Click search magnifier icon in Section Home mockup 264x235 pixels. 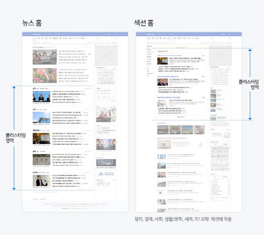[230, 38]
